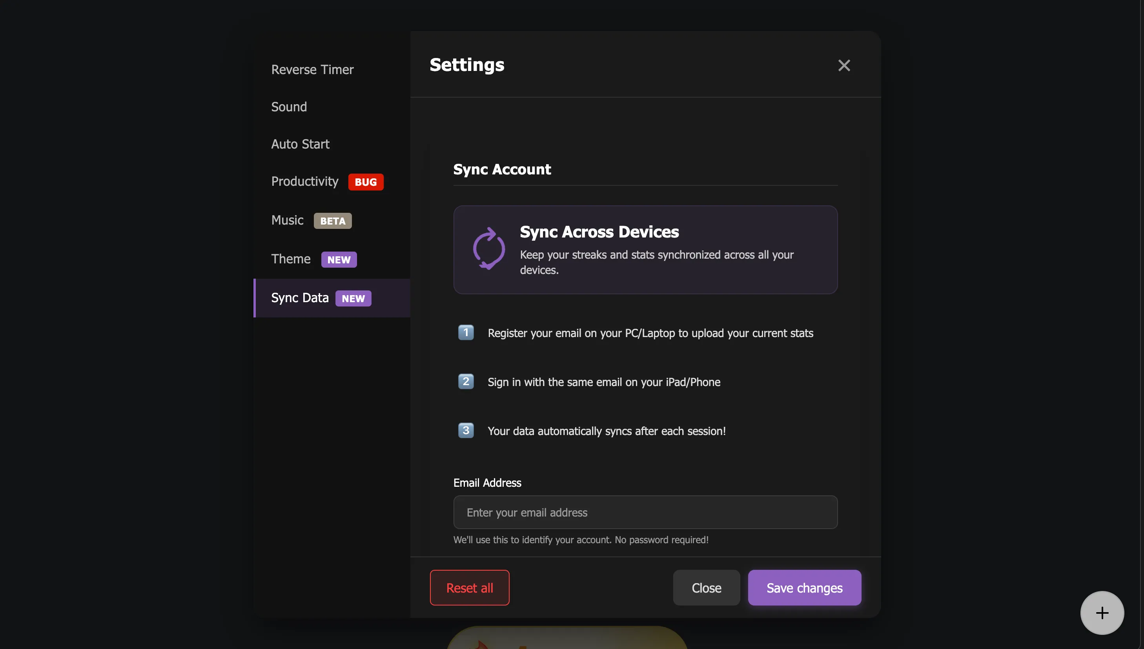Click the Save changes button

click(x=803, y=587)
